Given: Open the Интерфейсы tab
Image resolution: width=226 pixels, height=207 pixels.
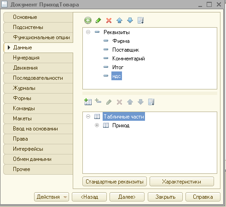Looking at the screenshot, I should tap(38, 149).
